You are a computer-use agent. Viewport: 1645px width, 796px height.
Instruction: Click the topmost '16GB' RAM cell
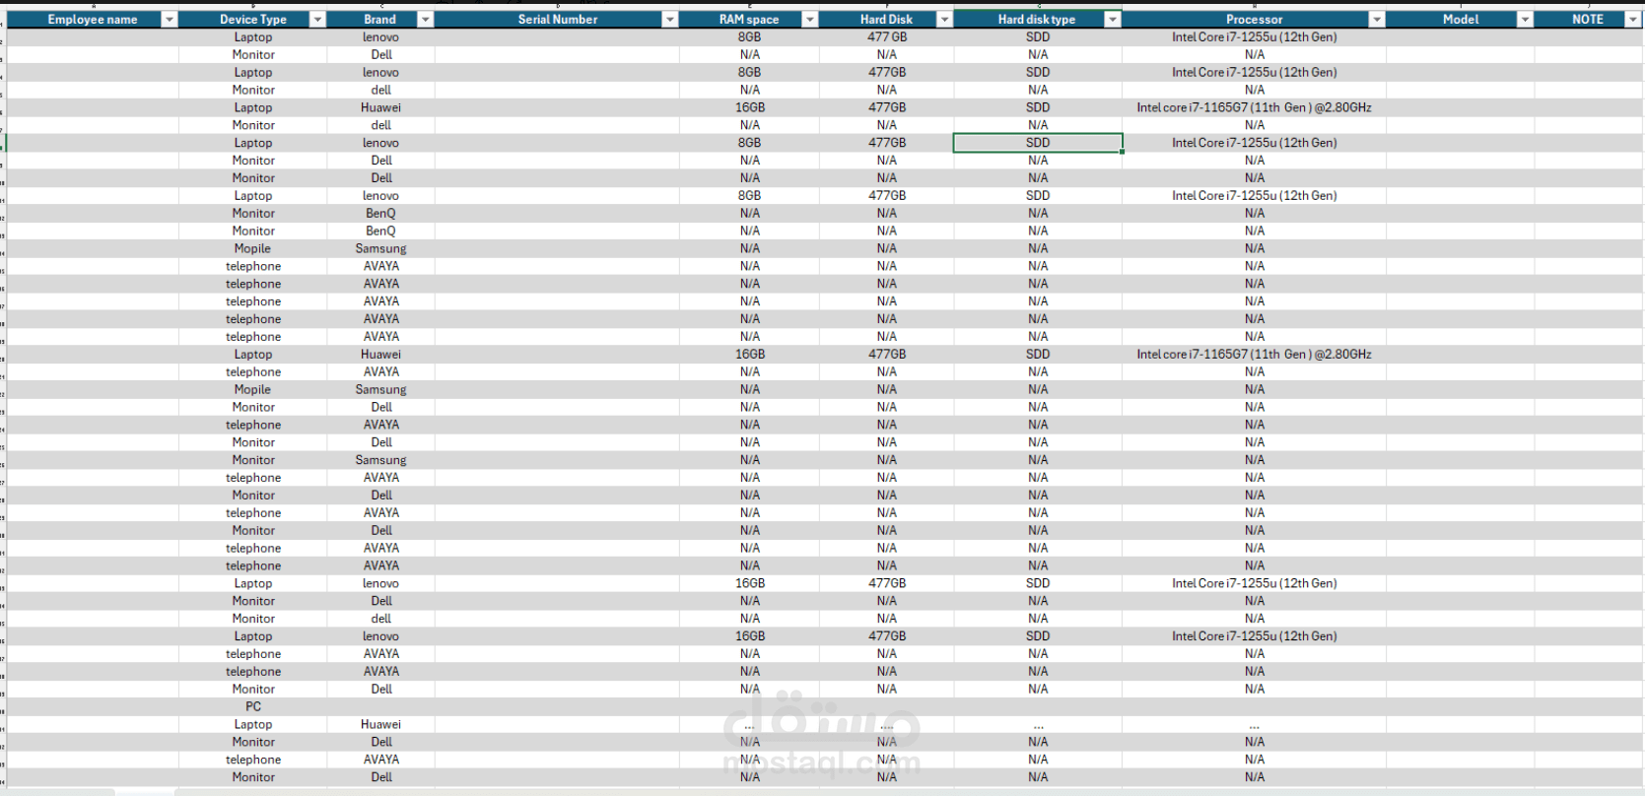pyautogui.click(x=750, y=107)
